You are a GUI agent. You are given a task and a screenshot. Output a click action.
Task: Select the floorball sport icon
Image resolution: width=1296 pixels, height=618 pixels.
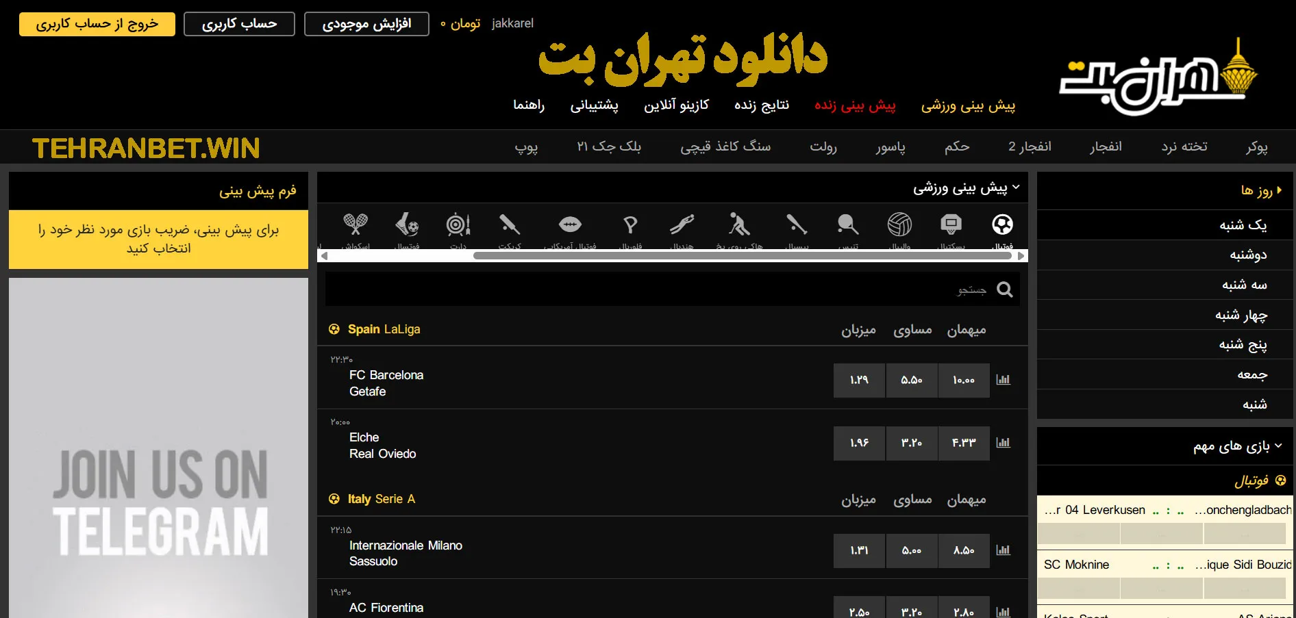pos(631,224)
